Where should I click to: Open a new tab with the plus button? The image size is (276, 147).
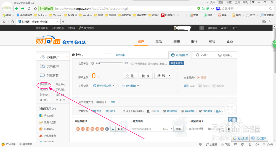click(63, 22)
